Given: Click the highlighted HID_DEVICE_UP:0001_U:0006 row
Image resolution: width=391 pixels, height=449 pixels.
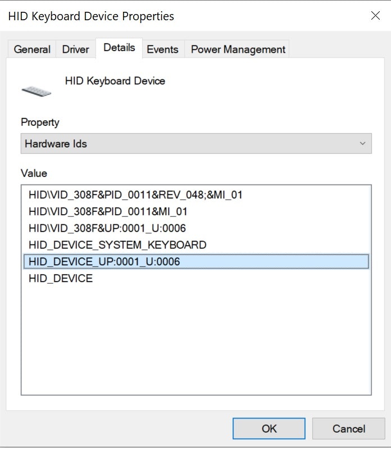Looking at the screenshot, I should 104,261.
